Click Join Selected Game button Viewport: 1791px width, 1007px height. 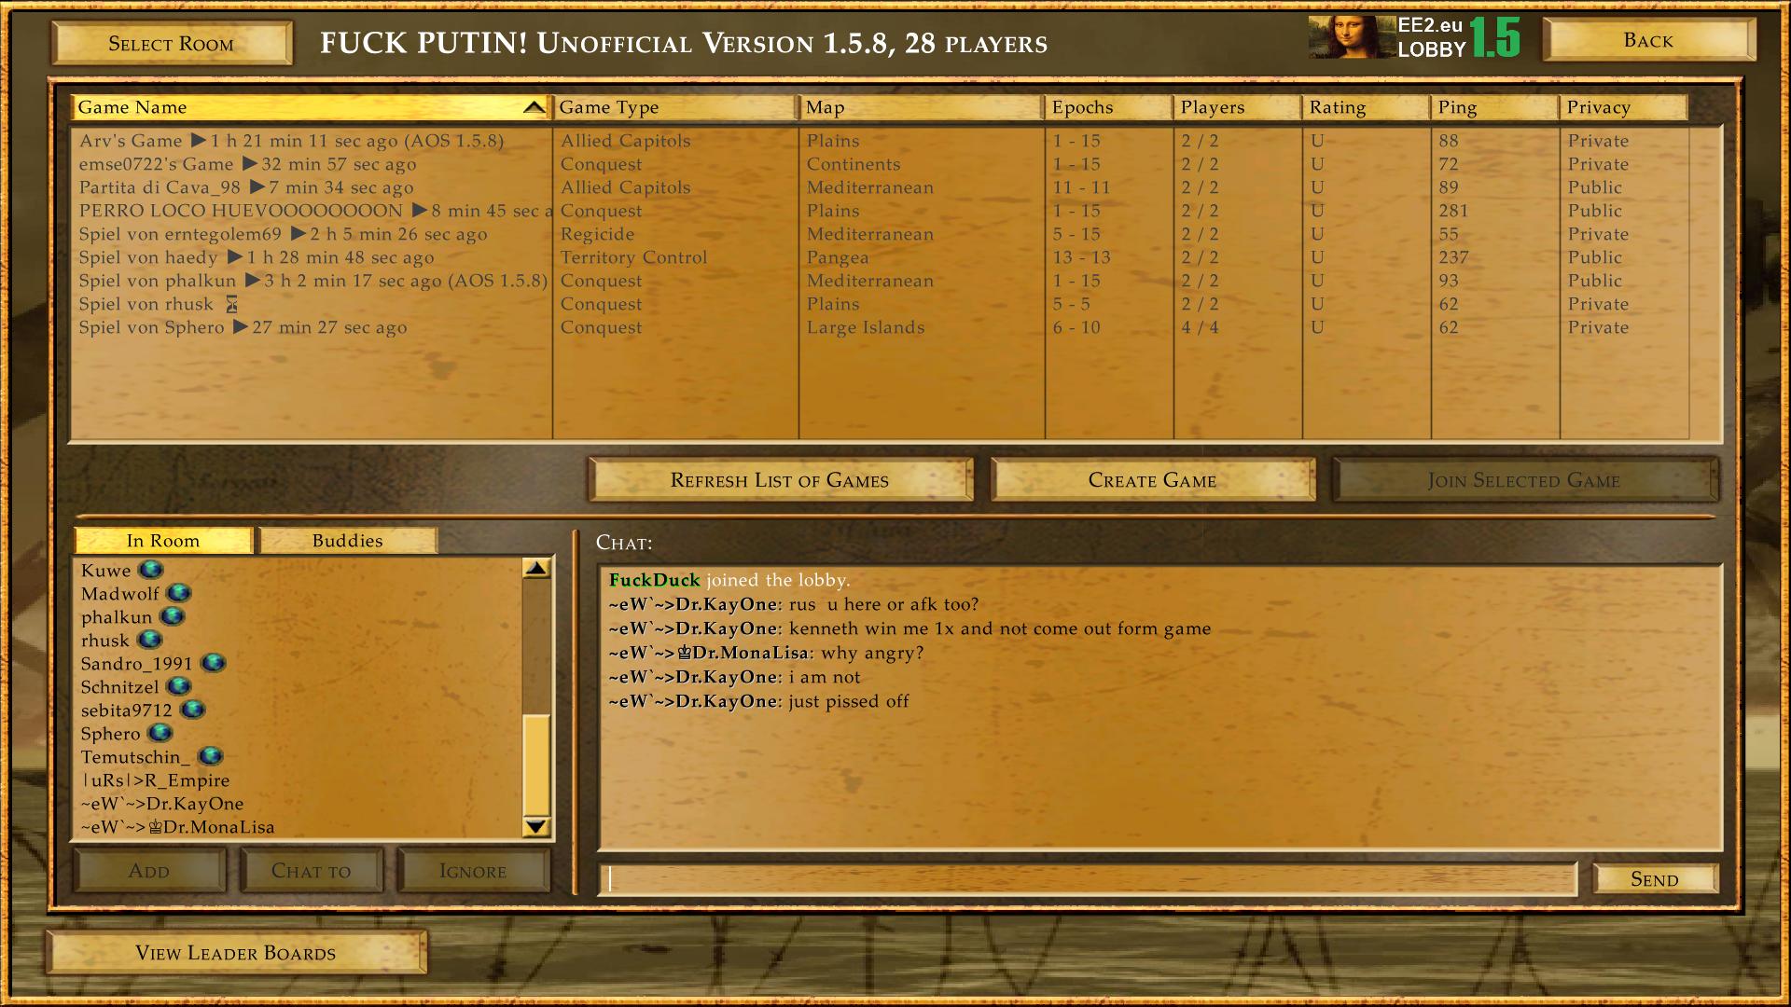pos(1524,479)
